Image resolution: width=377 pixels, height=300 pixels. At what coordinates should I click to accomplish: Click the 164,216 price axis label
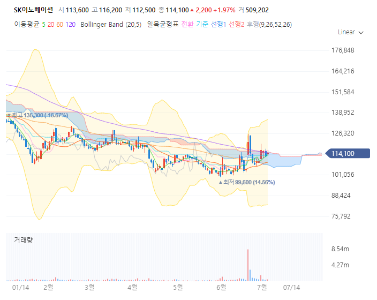(343, 71)
